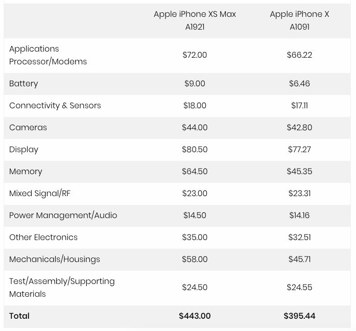Click the $17.11 connectivity cost cell

tap(299, 106)
